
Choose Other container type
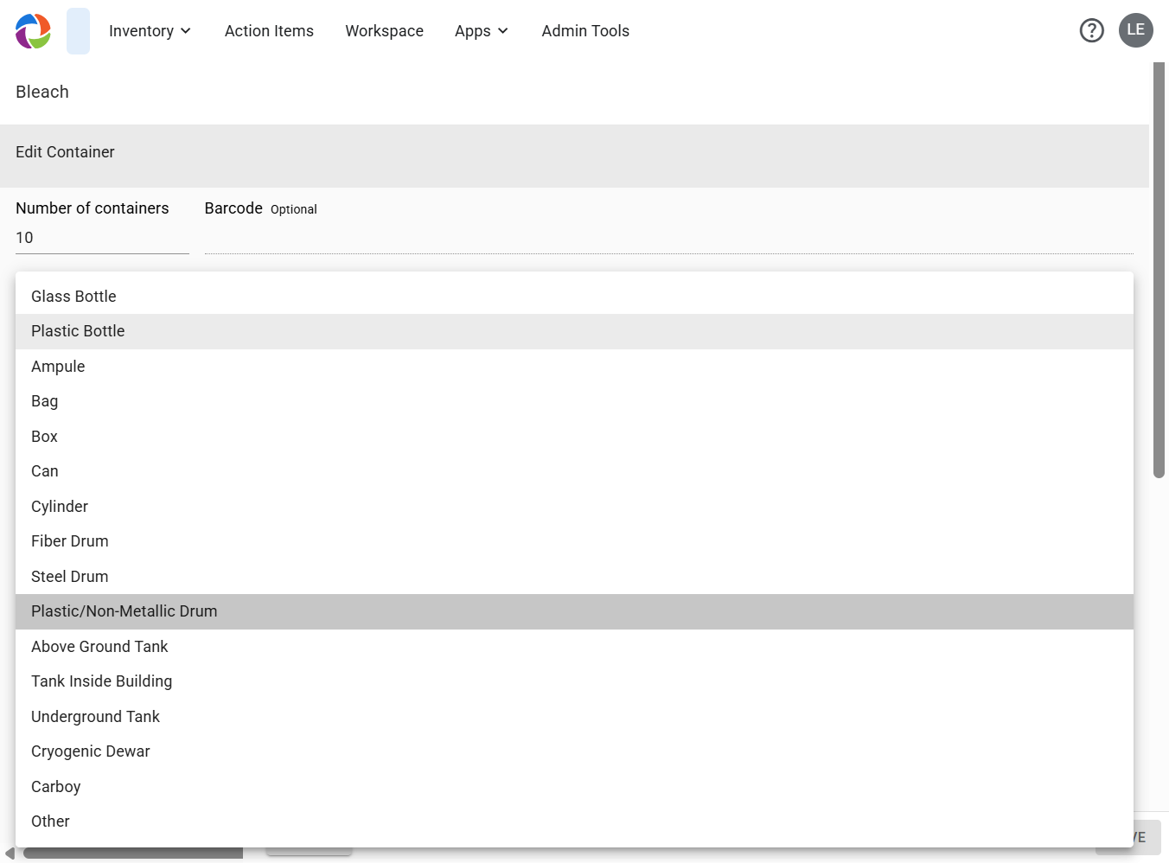[574, 821]
